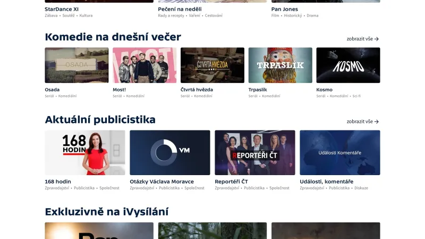Open the Události Komentáře thumbnail
425x239 pixels.
[340, 153]
